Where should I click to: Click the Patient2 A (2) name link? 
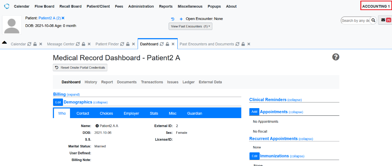[x=50, y=18]
